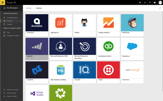The image size is (163, 101).
Task: Pick the MailChimp monkey tile
Action: [x=132, y=25]
